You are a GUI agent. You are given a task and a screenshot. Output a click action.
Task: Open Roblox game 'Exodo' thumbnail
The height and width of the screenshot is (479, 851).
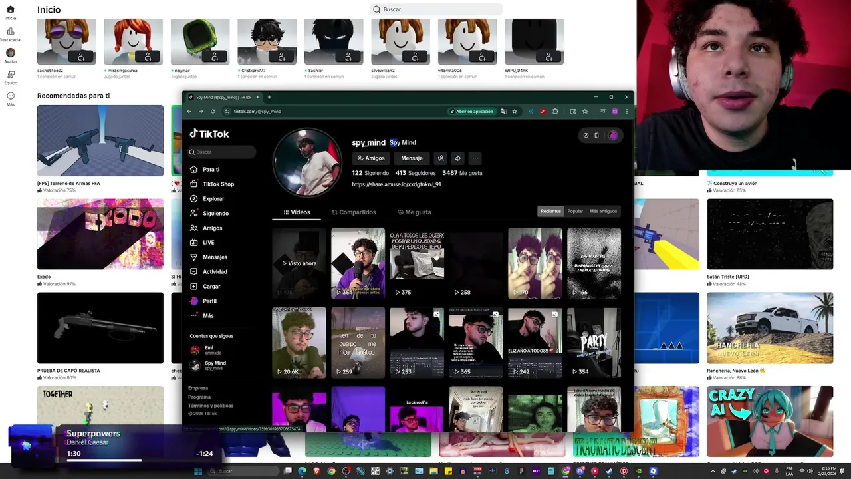[x=100, y=234]
